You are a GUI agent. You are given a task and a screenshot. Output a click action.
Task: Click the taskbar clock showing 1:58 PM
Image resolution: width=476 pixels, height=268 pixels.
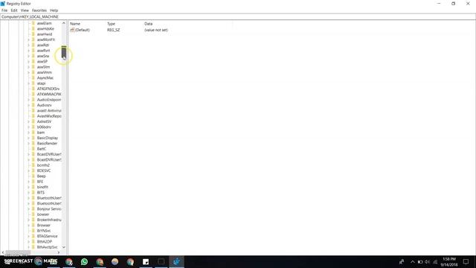pyautogui.click(x=449, y=261)
